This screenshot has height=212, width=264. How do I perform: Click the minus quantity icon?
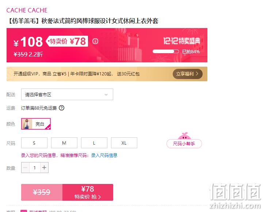click(25, 168)
